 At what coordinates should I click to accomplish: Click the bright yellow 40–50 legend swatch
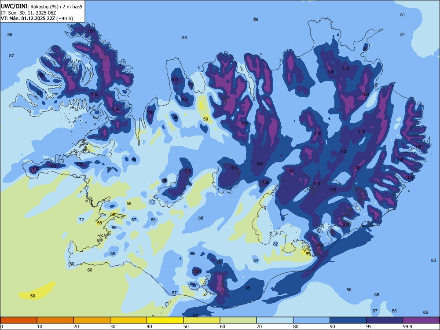coord(165,320)
